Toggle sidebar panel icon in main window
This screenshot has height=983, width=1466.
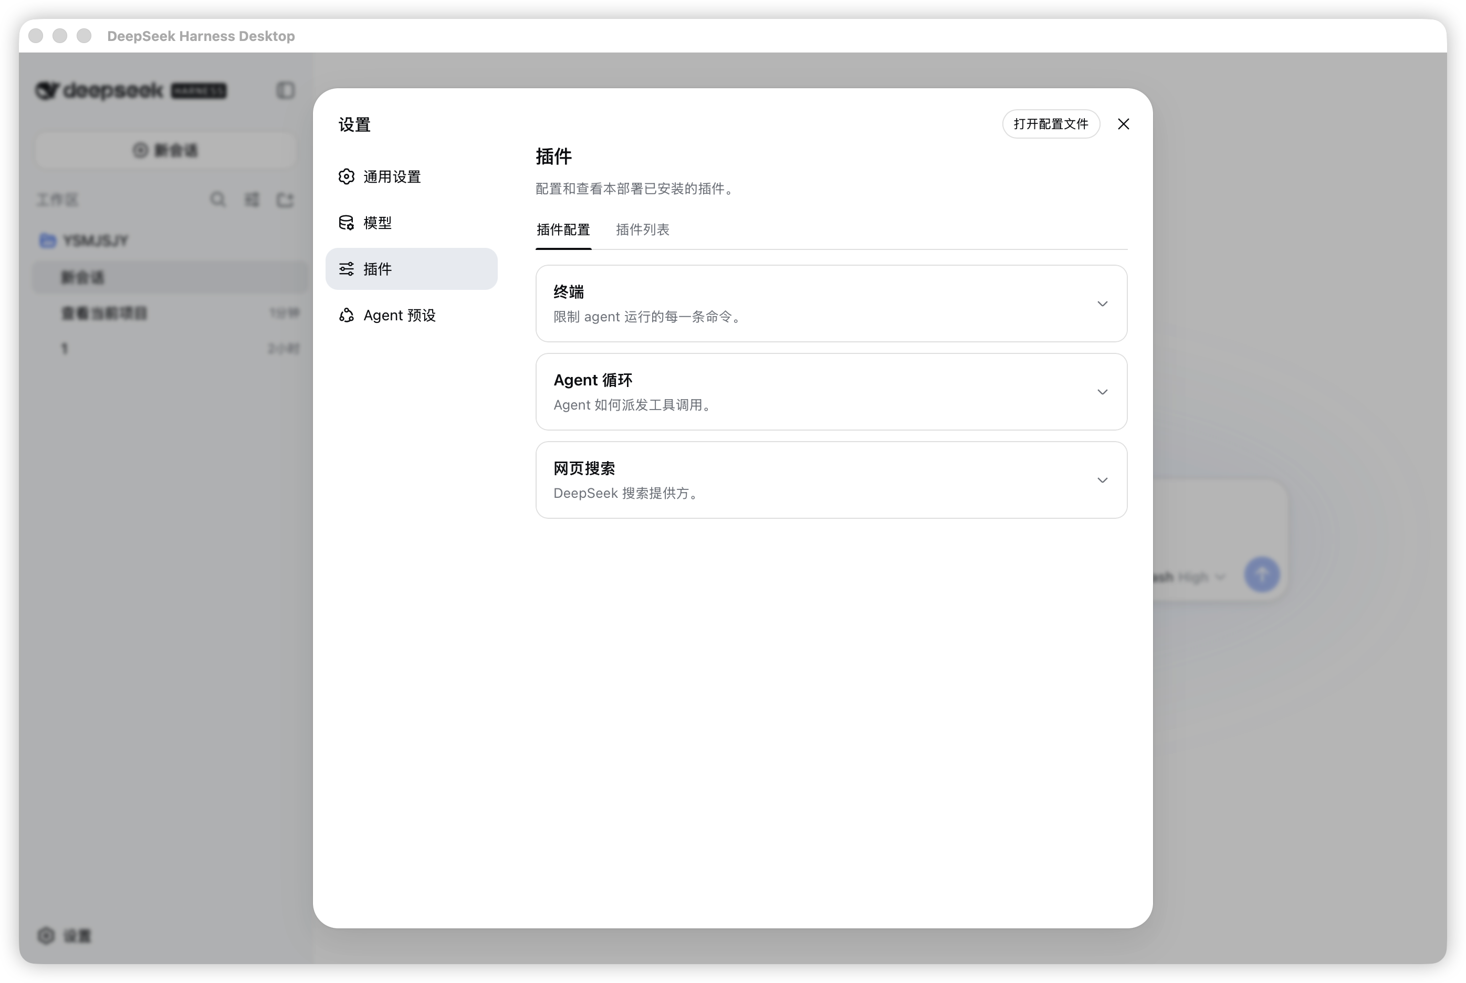[285, 90]
